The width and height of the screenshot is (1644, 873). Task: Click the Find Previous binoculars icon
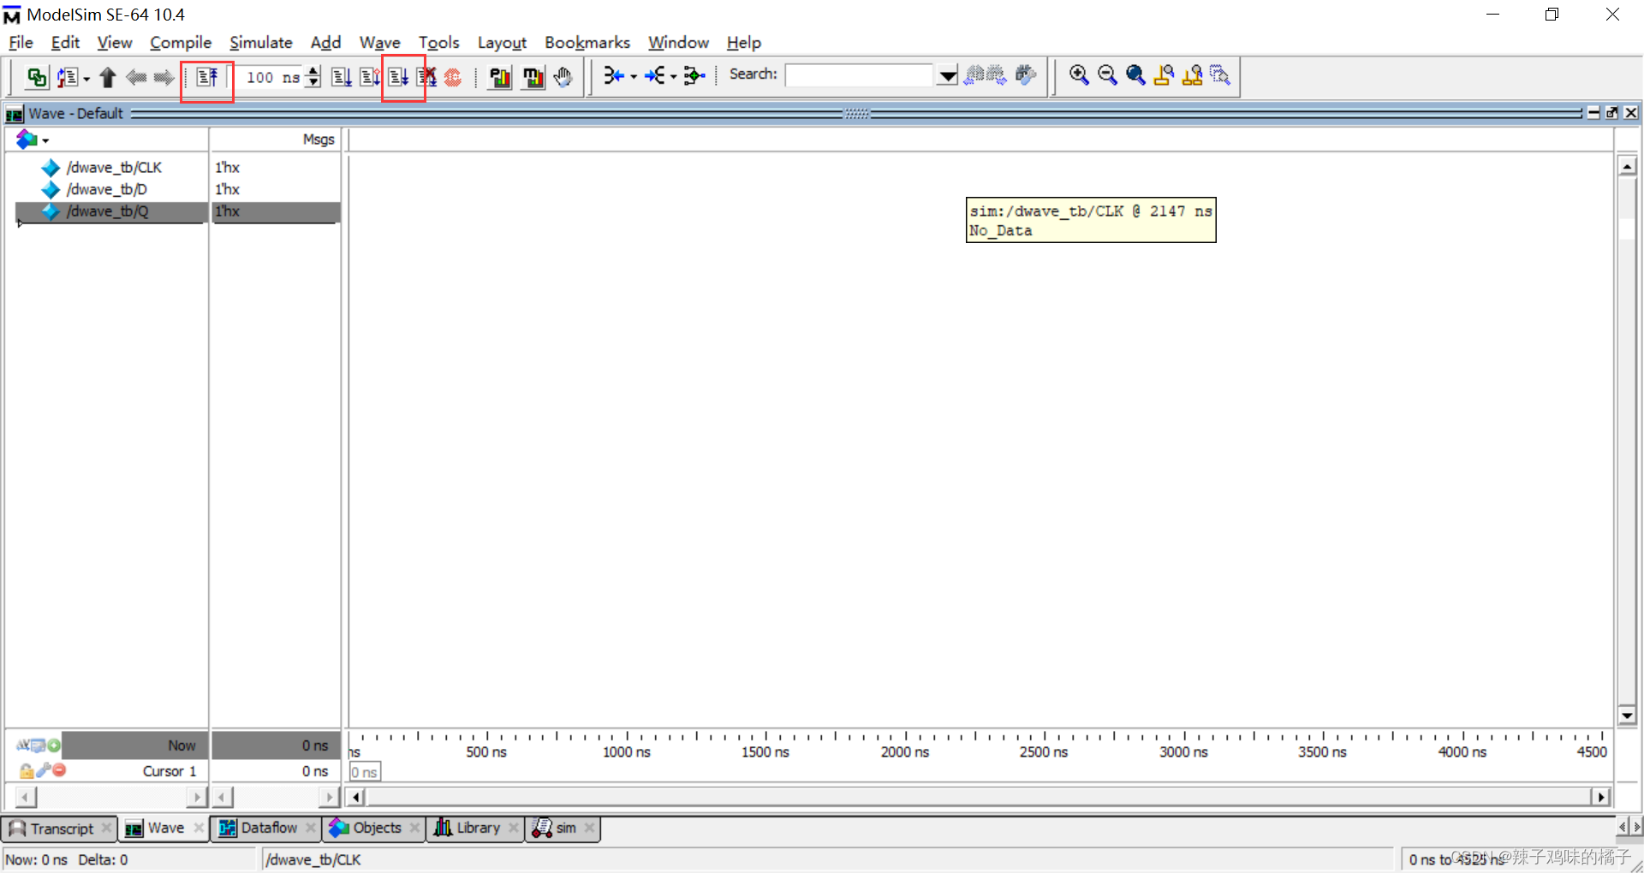tap(974, 75)
